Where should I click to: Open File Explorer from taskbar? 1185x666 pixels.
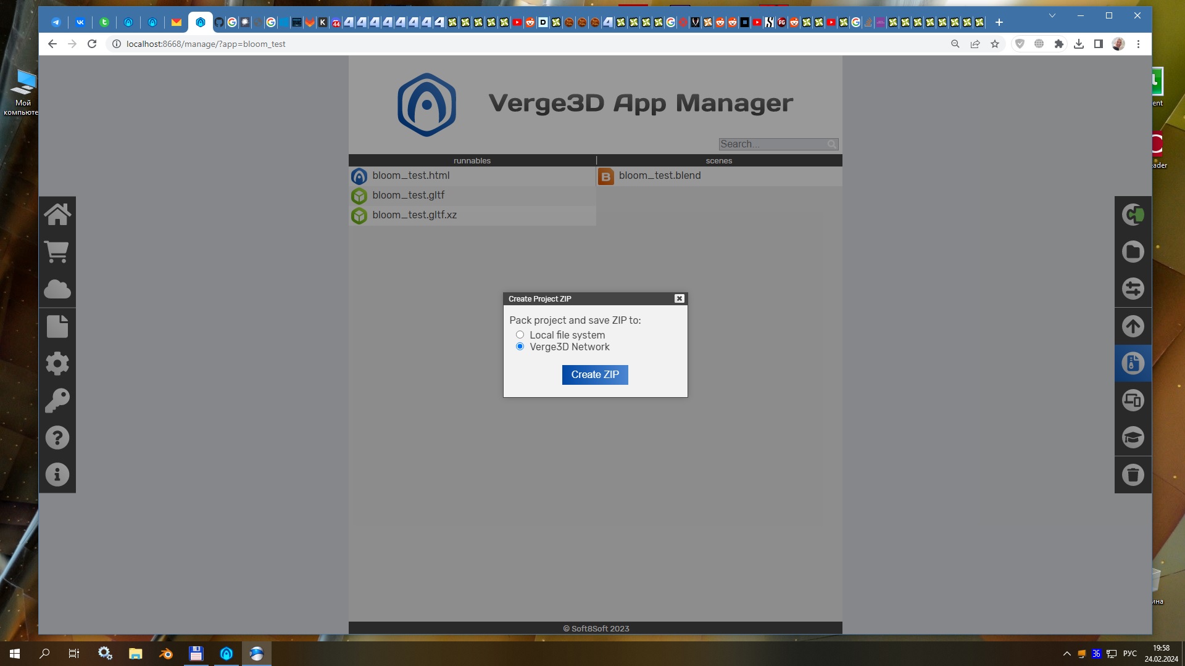tap(135, 654)
